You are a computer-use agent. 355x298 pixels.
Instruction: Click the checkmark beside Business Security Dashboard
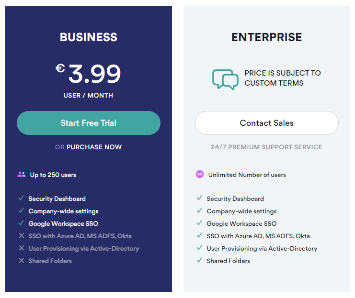coord(21,199)
